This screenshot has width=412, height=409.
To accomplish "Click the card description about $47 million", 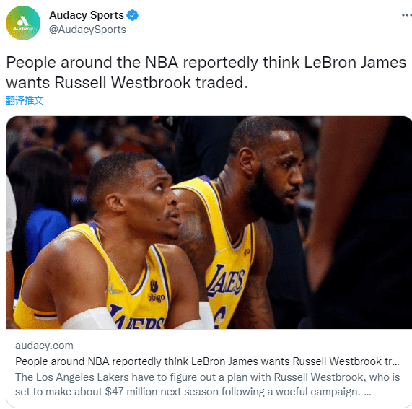I will pyautogui.click(x=208, y=384).
